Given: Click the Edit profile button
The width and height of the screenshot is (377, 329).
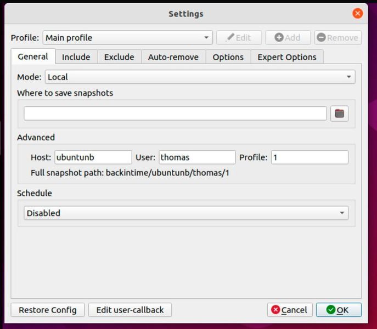Looking at the screenshot, I should pyautogui.click(x=239, y=38).
